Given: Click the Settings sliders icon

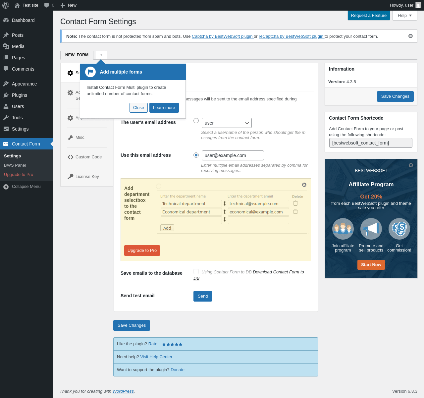Looking at the screenshot, I should click(x=6, y=129).
